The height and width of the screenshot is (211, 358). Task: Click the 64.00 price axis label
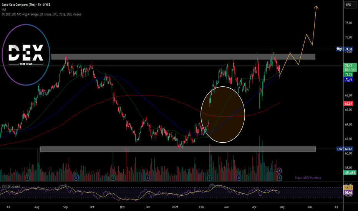pos(348,124)
